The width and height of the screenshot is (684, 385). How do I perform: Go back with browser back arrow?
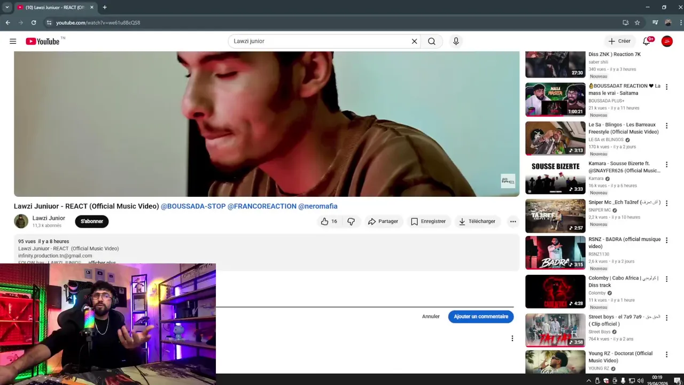7,22
